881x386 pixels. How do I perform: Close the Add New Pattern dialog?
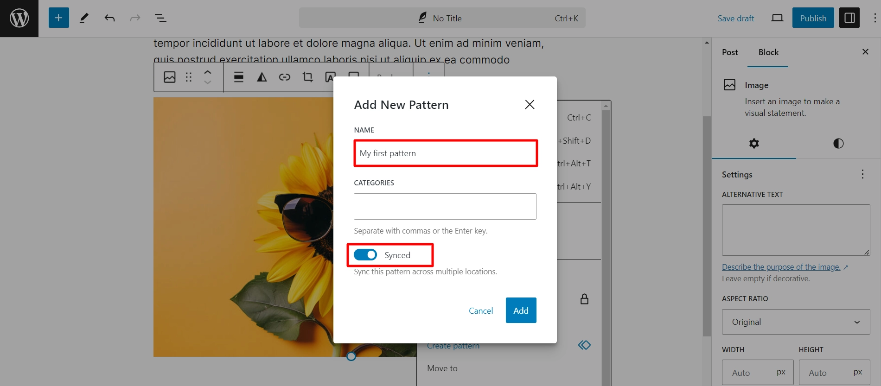tap(530, 105)
